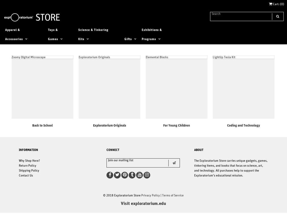Click the Cart: (0) text link
The image size is (287, 215).
coord(278,4)
